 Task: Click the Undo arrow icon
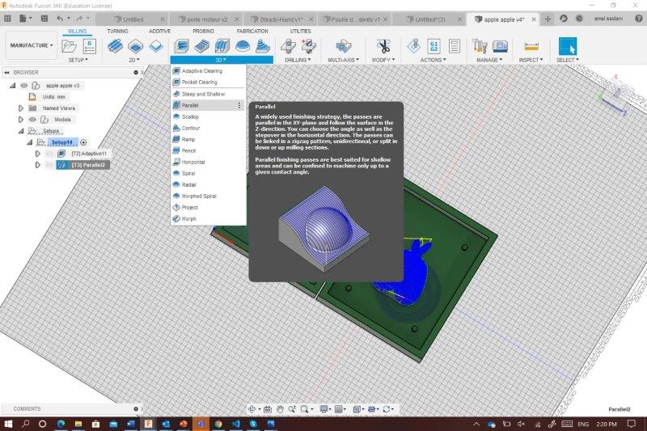click(x=60, y=19)
